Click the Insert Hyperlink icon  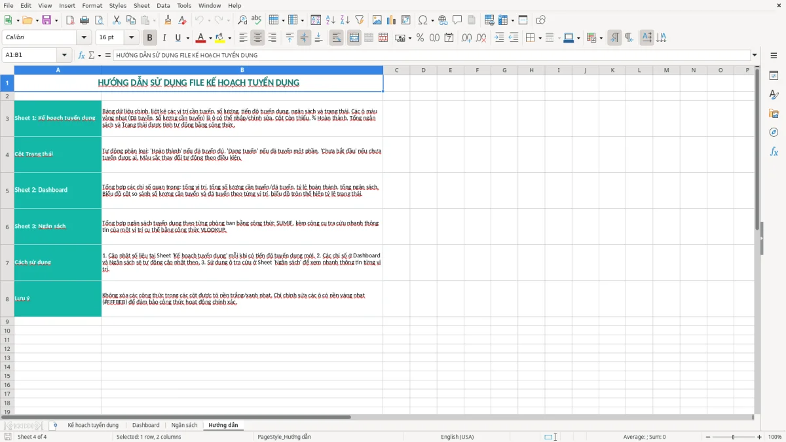pyautogui.click(x=443, y=20)
